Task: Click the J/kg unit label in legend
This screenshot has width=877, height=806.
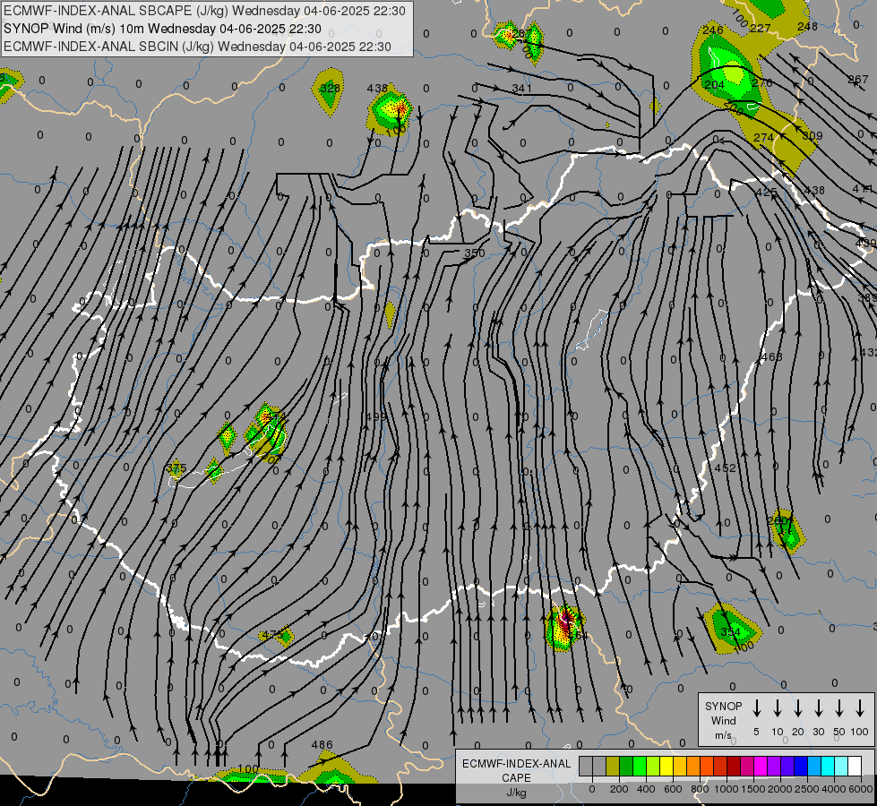Action: [x=516, y=793]
